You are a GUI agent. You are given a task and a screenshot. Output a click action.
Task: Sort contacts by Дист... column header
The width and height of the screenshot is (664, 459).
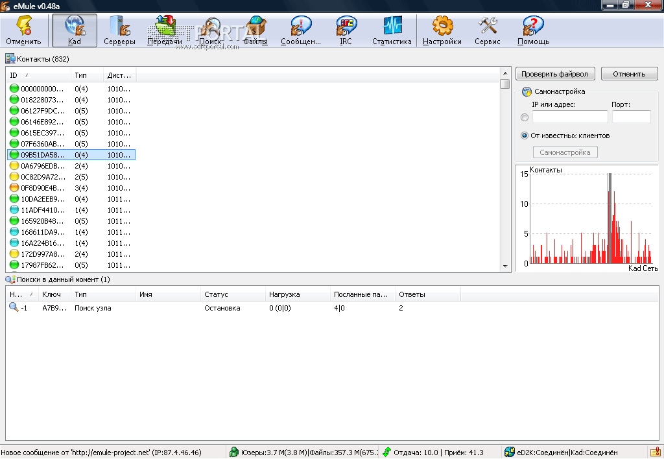click(120, 75)
